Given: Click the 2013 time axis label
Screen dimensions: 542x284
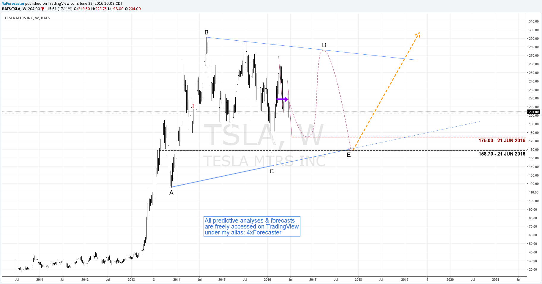Looking at the screenshot, I should click(x=131, y=280).
